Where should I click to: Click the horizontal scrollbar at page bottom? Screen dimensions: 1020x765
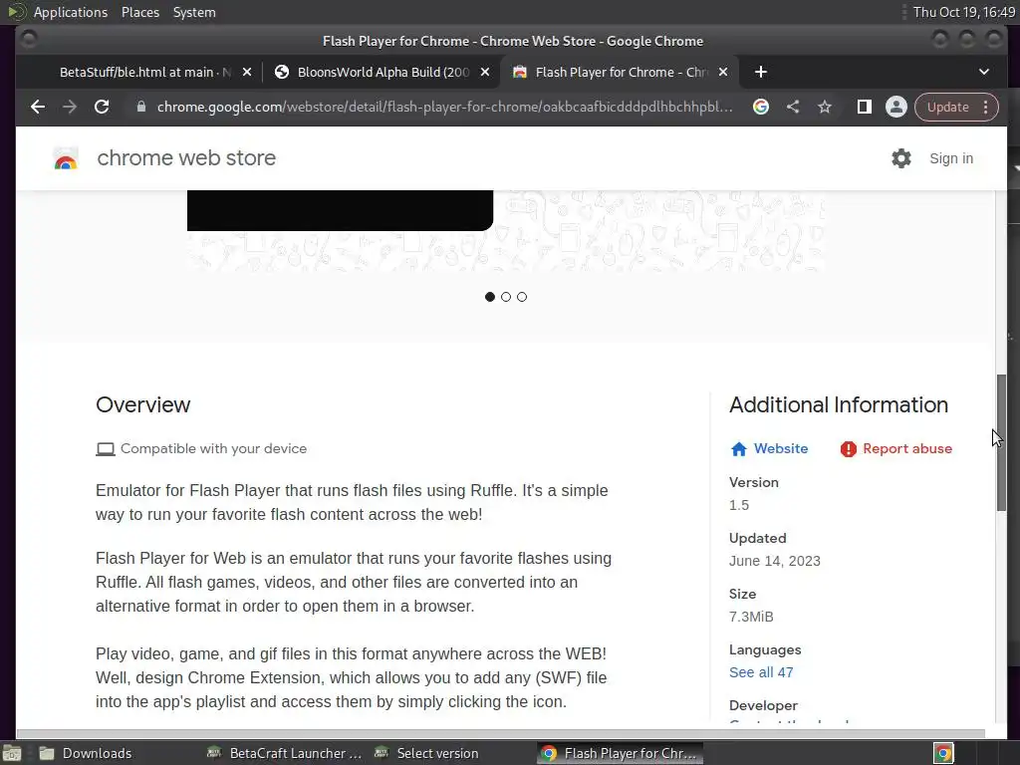[x=500, y=733]
